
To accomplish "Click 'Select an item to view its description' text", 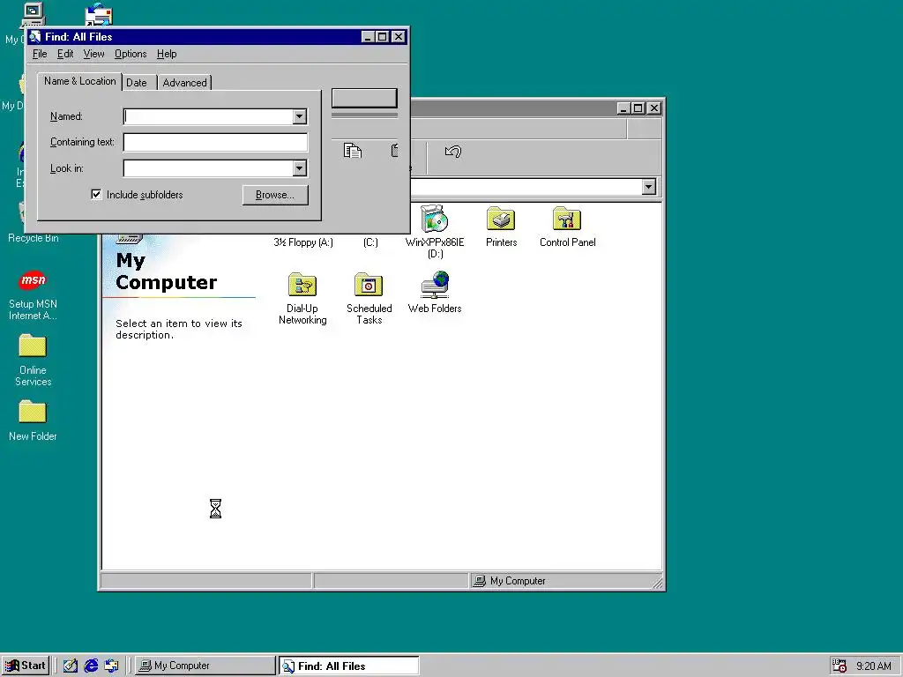I will [179, 330].
